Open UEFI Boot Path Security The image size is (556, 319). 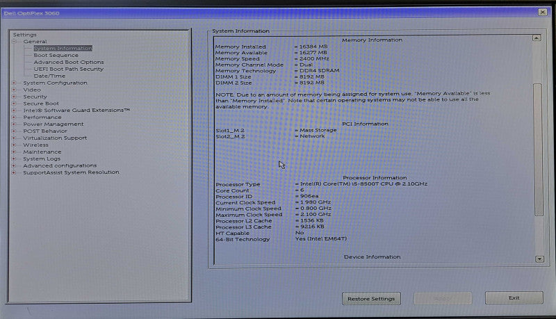click(68, 69)
